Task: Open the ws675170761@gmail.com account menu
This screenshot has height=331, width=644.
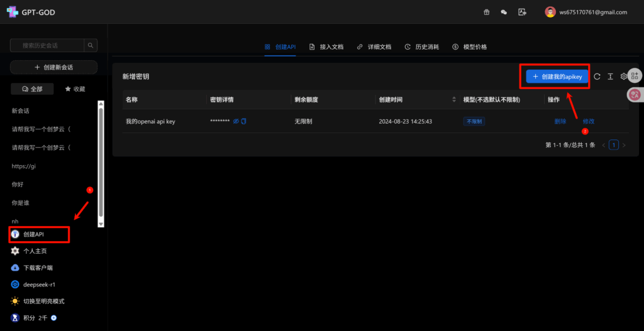Action: [x=586, y=12]
